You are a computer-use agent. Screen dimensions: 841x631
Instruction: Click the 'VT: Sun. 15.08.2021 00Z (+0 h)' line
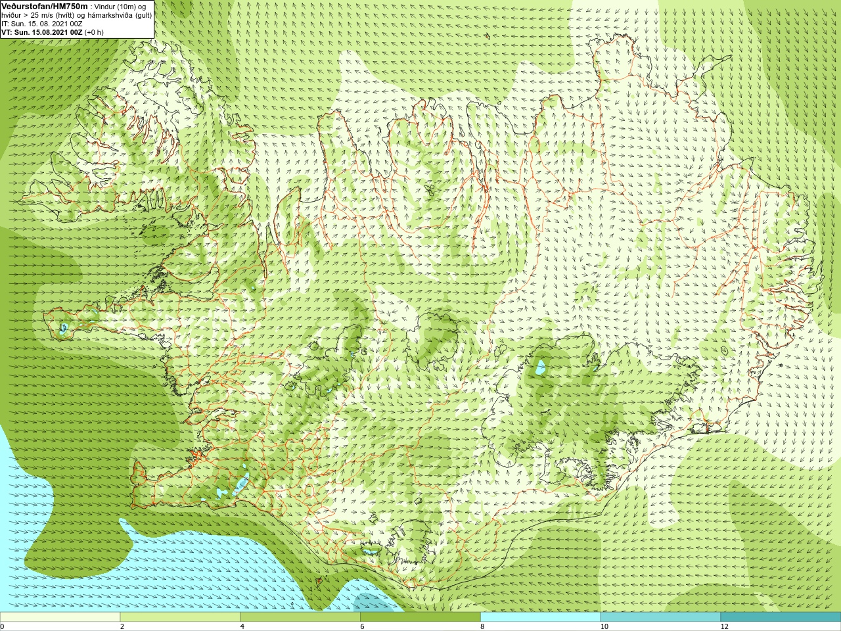[x=53, y=32]
